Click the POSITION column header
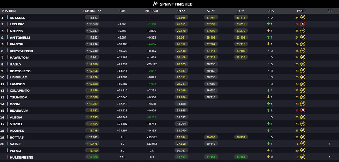339x162 pixels. (9, 11)
